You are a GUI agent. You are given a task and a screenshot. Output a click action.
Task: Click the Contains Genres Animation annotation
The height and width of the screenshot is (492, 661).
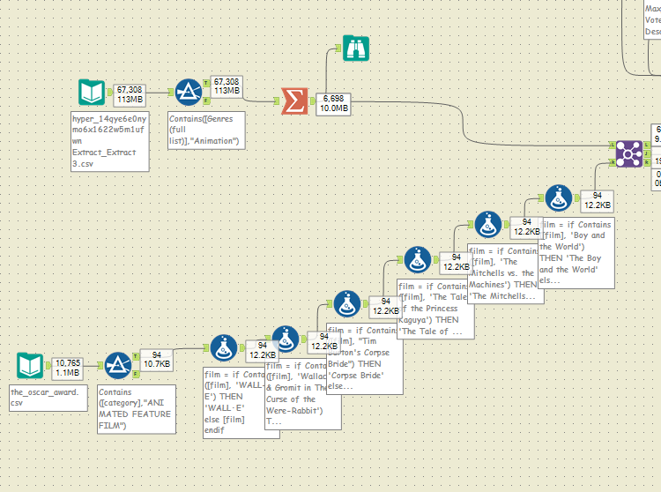(x=206, y=130)
